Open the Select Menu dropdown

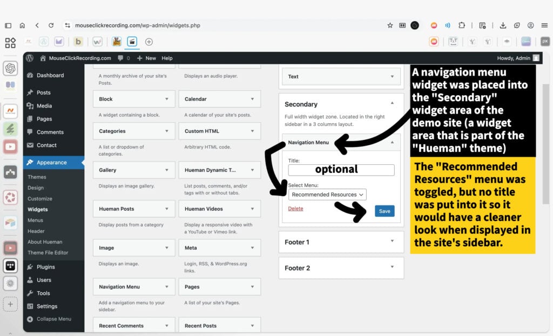point(327,194)
